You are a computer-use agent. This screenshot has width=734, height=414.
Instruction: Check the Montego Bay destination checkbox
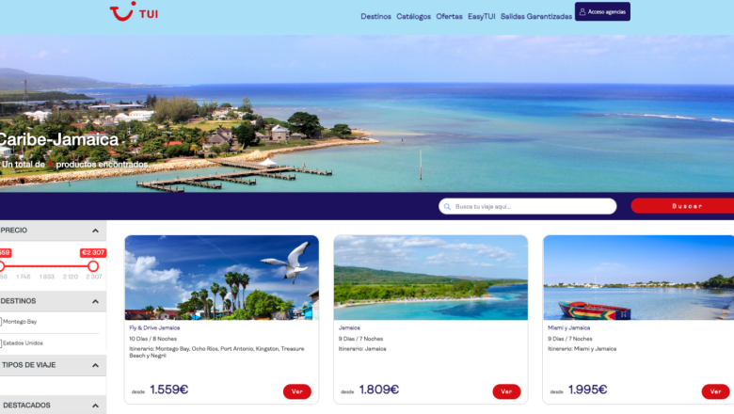[x=1, y=322]
